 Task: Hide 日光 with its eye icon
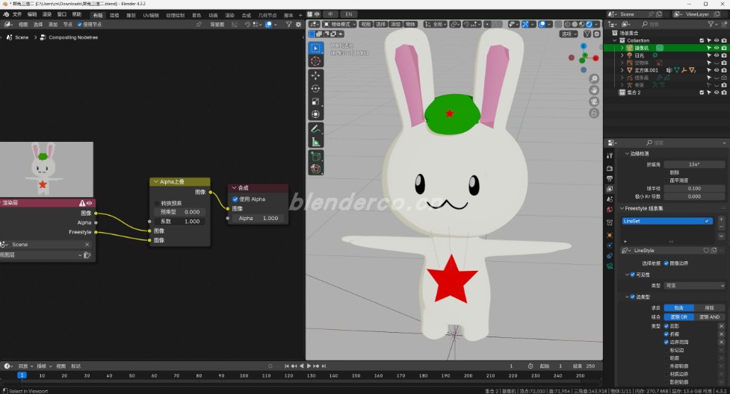(x=717, y=55)
